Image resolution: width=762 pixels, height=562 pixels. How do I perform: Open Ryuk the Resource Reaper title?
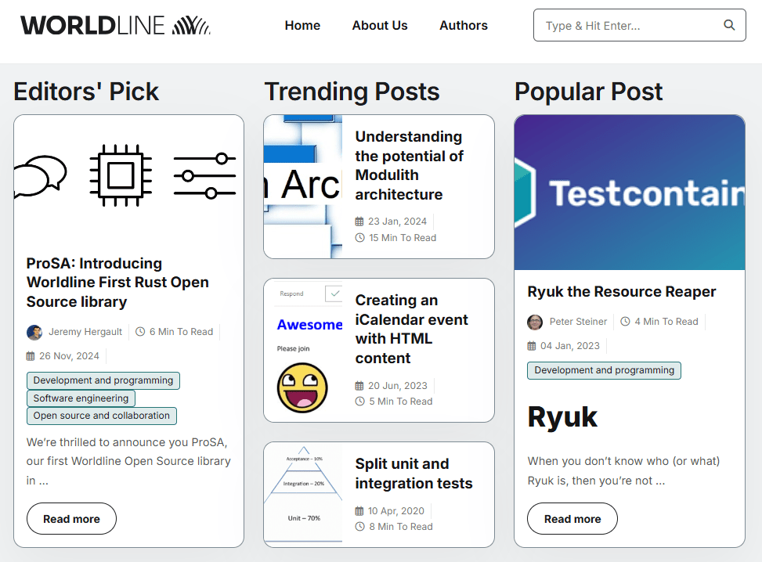tap(622, 291)
